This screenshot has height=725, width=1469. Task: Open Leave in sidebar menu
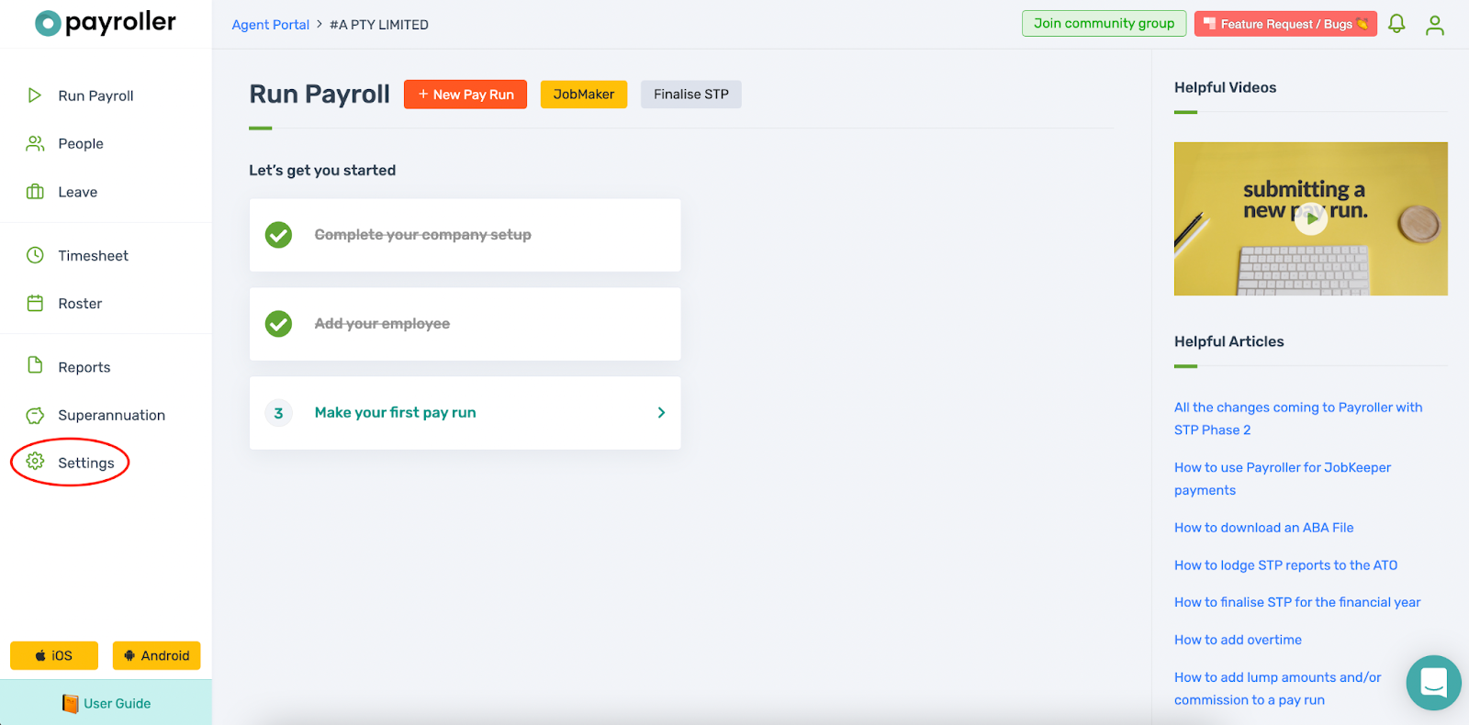[78, 192]
